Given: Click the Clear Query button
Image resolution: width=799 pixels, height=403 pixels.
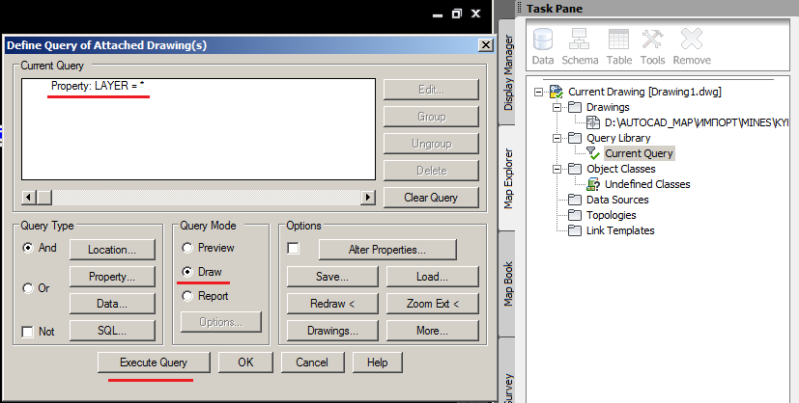Looking at the screenshot, I should click(x=431, y=198).
